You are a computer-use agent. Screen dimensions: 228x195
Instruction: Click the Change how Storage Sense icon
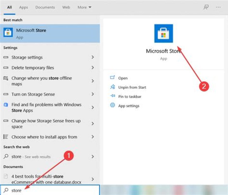(6, 121)
